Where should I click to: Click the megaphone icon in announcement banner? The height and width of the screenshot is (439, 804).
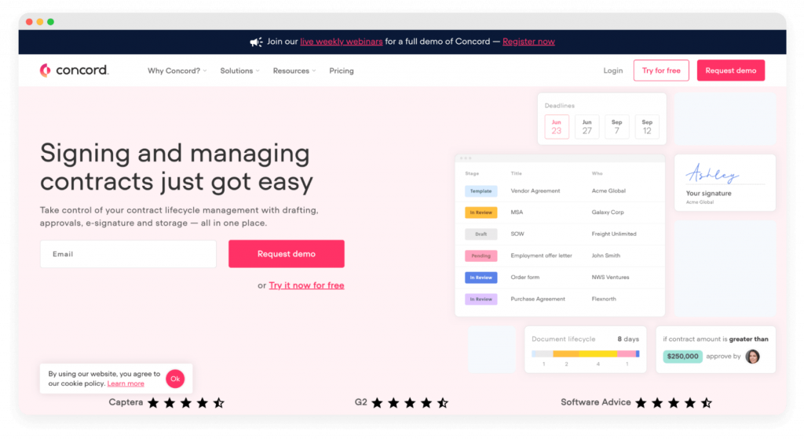tap(256, 42)
